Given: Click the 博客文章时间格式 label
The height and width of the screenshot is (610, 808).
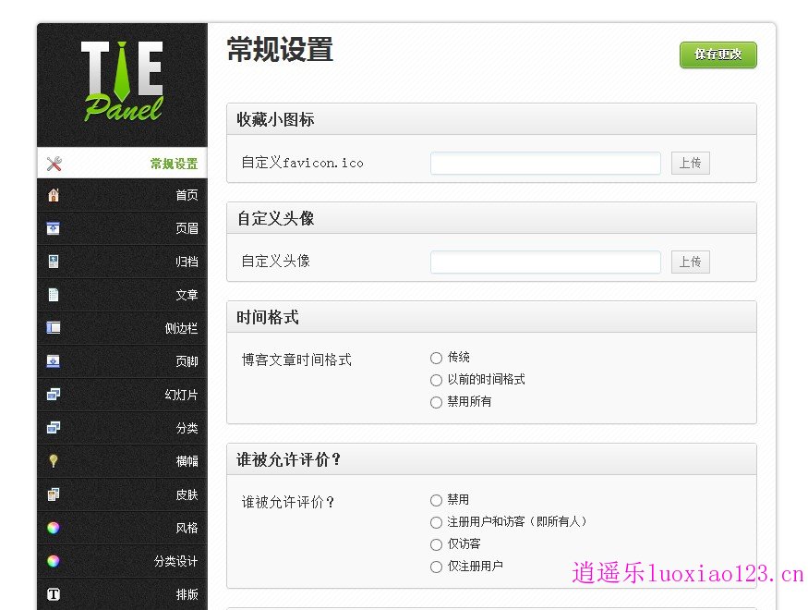Looking at the screenshot, I should tap(296, 360).
